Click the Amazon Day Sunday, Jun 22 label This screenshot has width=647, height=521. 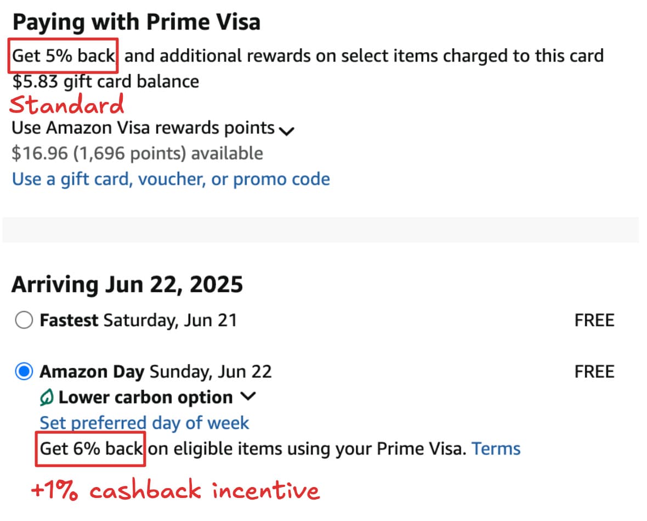click(156, 372)
